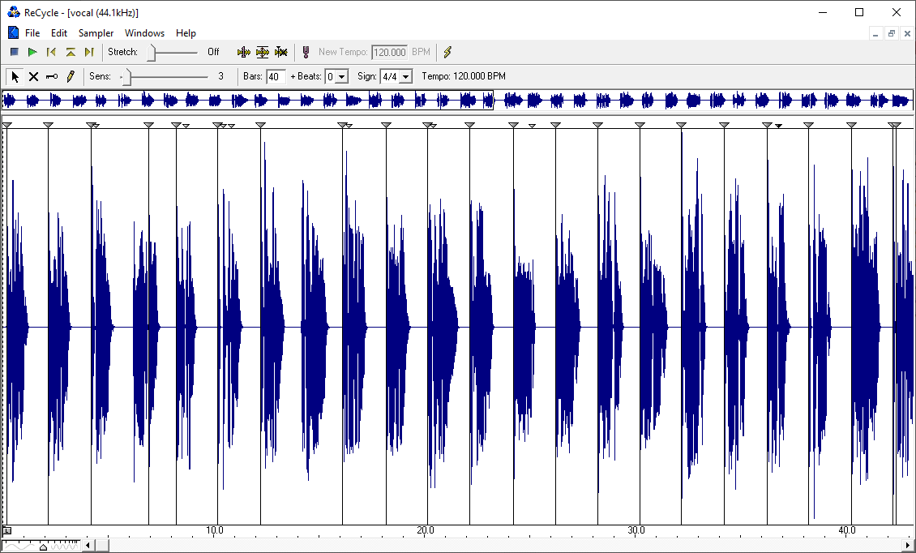
Task: Open the Windows menu
Action: point(144,33)
